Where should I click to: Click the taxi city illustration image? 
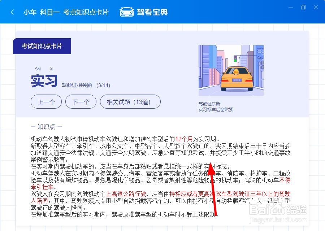click(x=231, y=70)
